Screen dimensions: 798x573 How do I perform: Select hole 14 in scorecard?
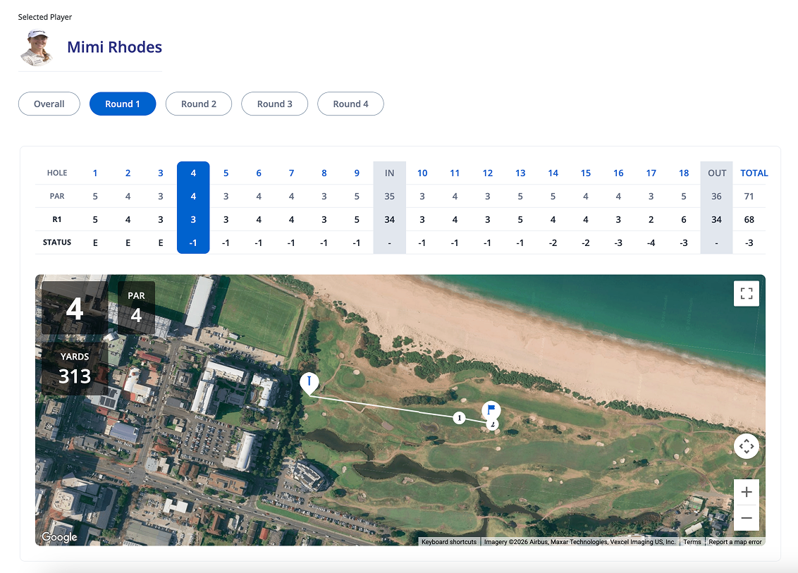pyautogui.click(x=553, y=173)
